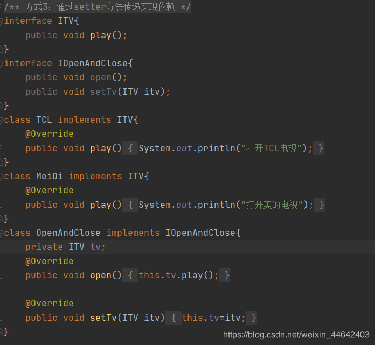Collapse the interface IOpenAndClose fold marker

pyautogui.click(x=1, y=64)
